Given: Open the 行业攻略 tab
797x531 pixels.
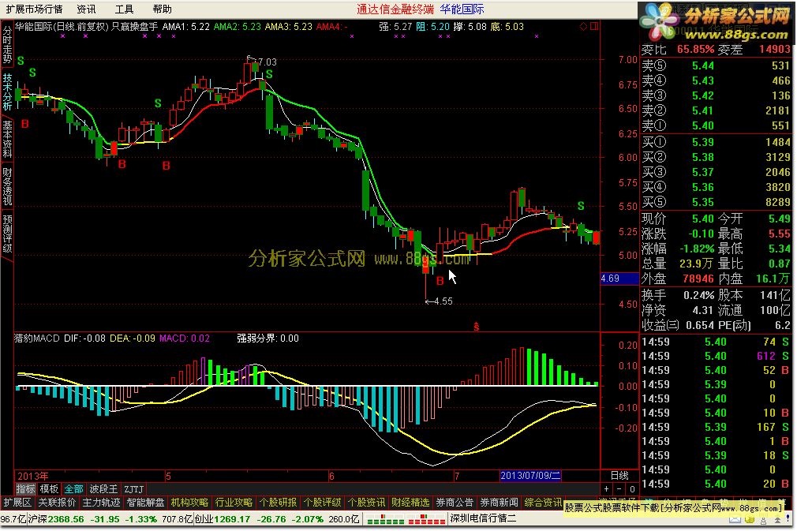Looking at the screenshot, I should pyautogui.click(x=234, y=503).
